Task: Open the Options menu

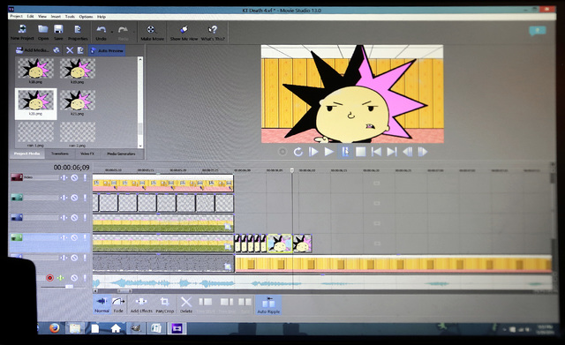Action: click(x=86, y=17)
